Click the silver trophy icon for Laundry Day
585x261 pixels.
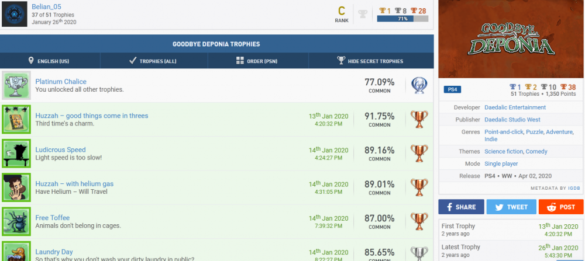point(419,254)
